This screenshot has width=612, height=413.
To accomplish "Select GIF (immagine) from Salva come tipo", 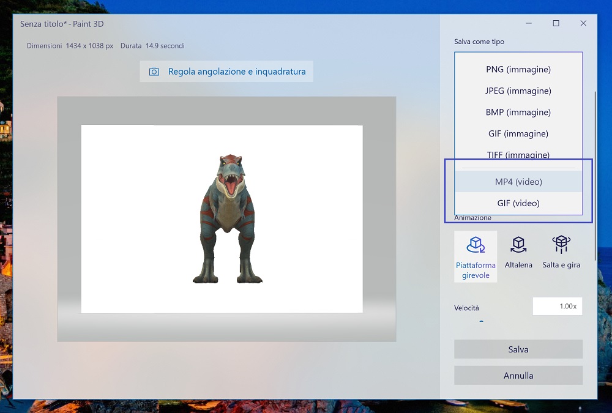I will pos(518,133).
